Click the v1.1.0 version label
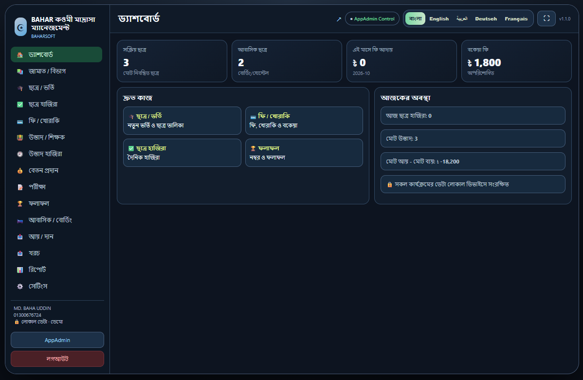583x380 pixels. 565,18
